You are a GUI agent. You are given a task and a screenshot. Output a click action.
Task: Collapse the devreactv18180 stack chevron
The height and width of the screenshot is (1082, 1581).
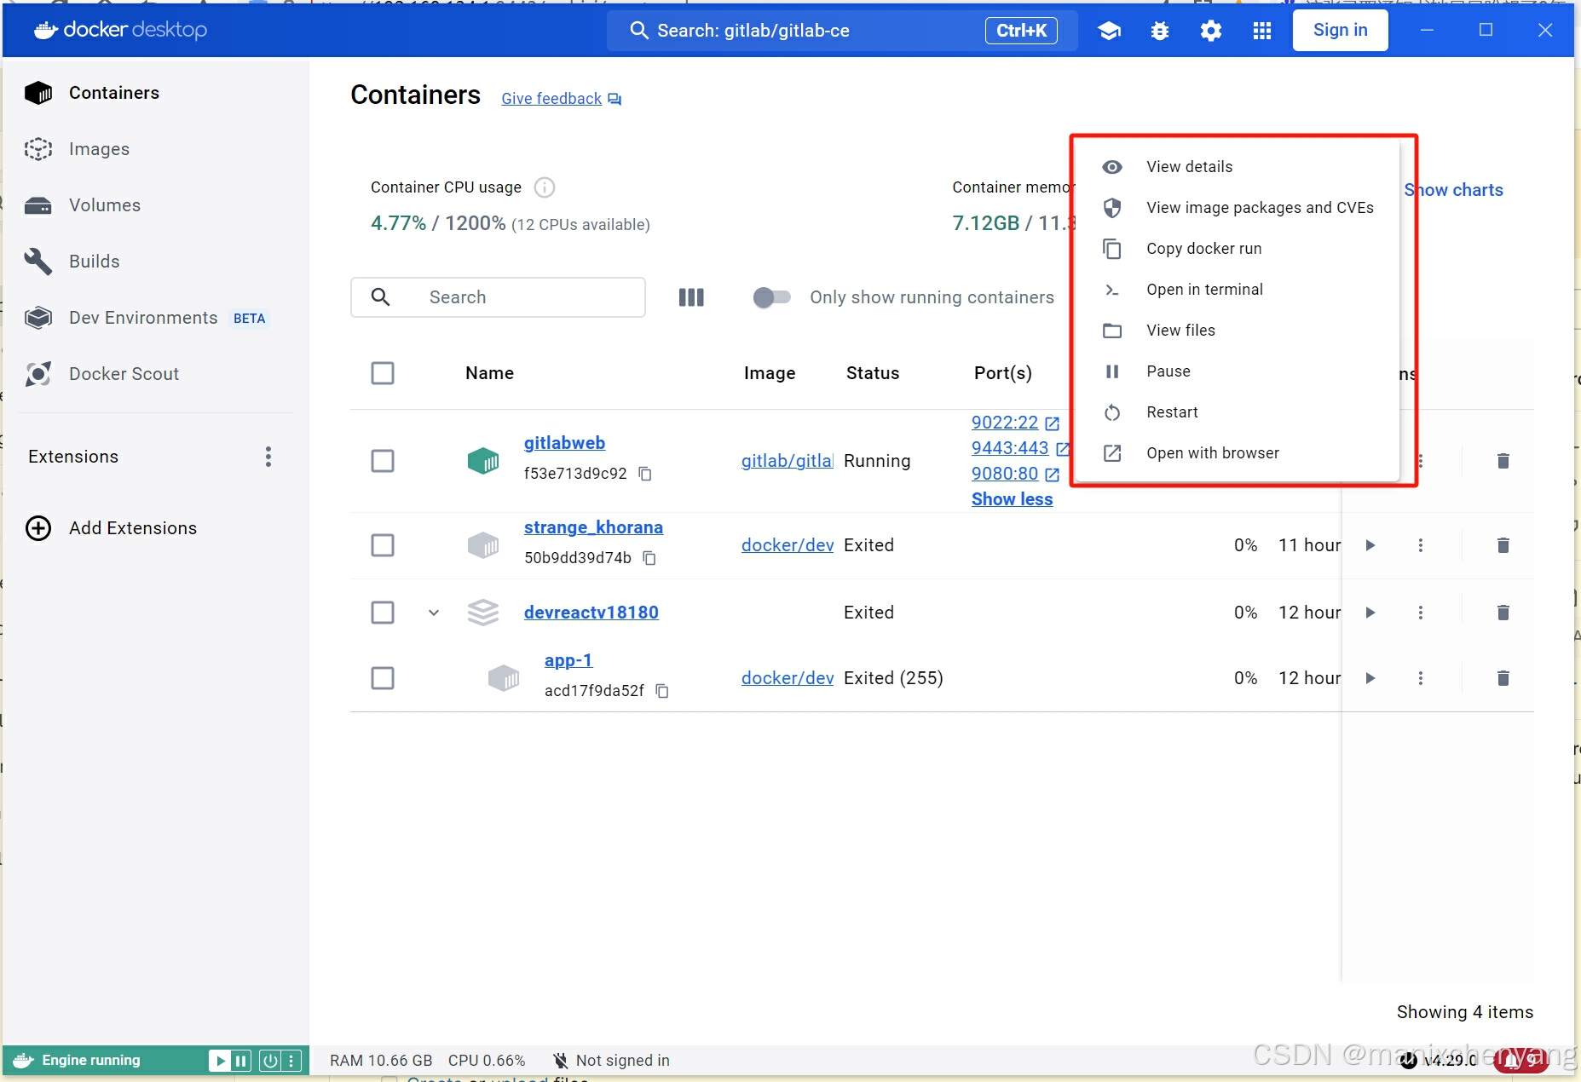tap(434, 613)
